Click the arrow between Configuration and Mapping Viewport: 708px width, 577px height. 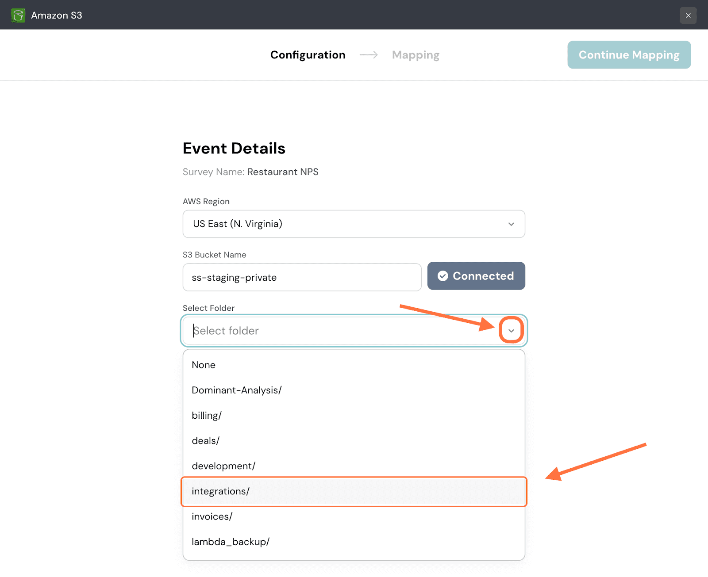[x=369, y=55]
